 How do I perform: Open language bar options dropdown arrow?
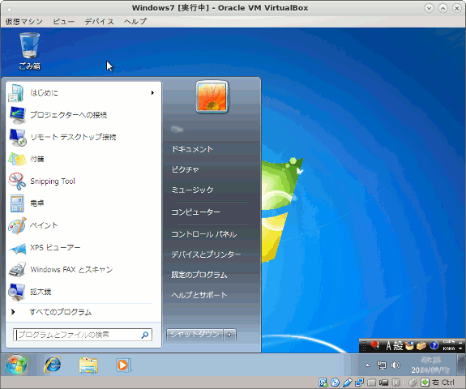460,348
